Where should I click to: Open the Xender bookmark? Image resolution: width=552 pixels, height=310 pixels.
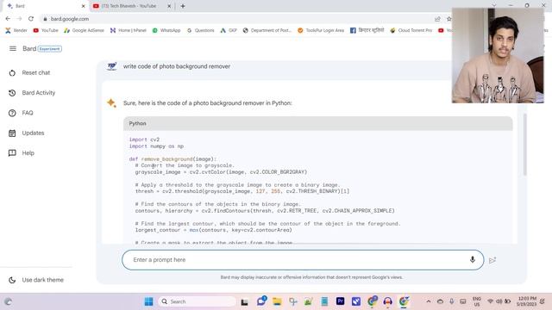[x=16, y=31]
